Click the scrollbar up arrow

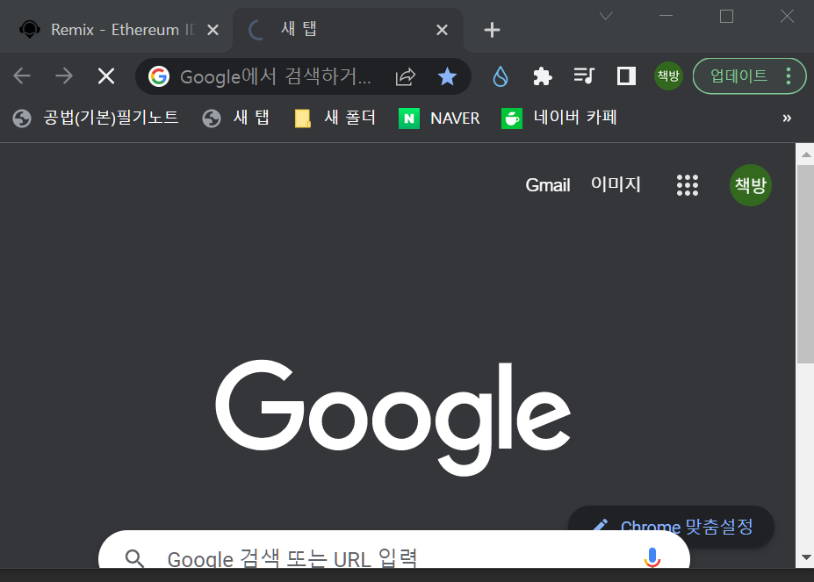(x=806, y=154)
